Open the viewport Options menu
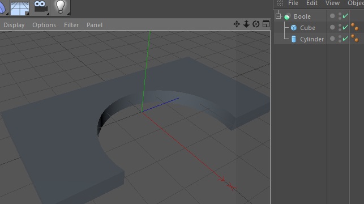Screen dimensions: 364x204 (44, 25)
